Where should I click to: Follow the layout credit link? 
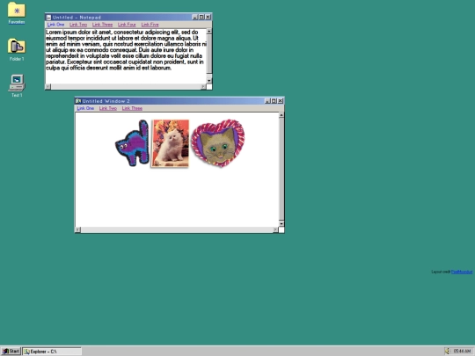tap(462, 272)
